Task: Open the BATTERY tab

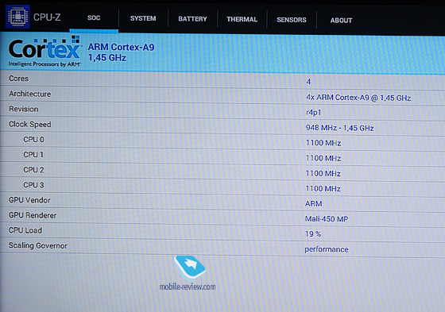Action: pos(192,19)
